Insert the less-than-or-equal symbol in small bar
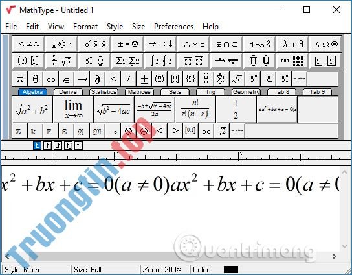The height and width of the screenshot is (275, 352). point(113,79)
